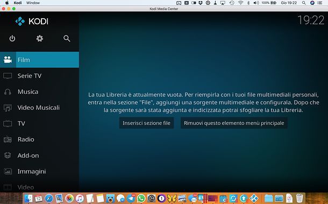This screenshot has height=204, width=328.
Task: Click "Rimuovi questo elemento menù principale"
Action: click(234, 123)
